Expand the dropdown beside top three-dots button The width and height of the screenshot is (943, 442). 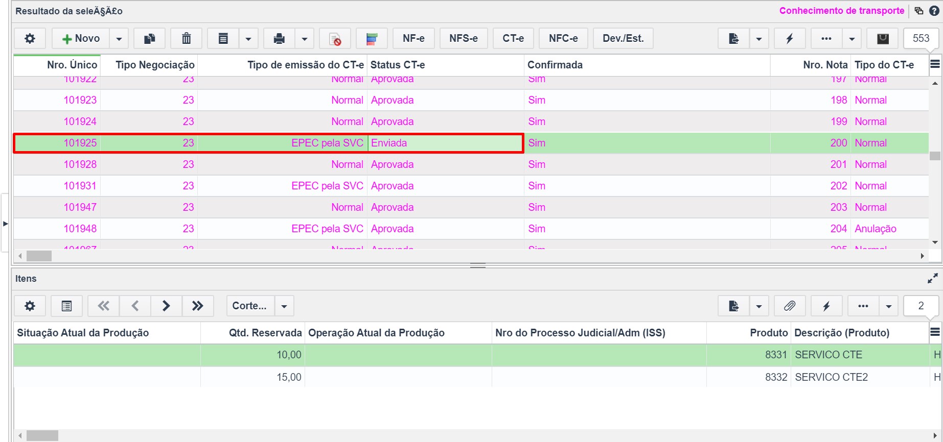[x=852, y=38]
